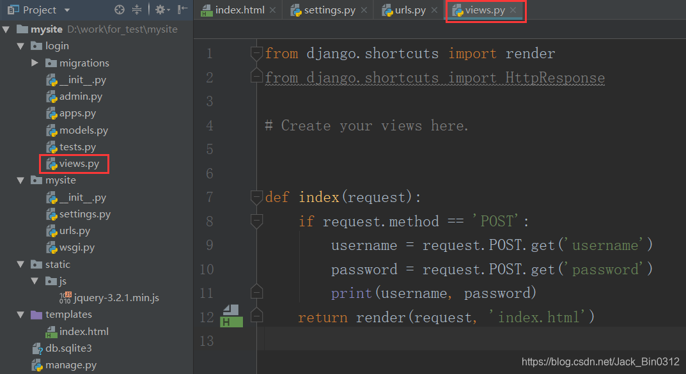
Task: Click the login folder icon
Action: click(x=36, y=46)
